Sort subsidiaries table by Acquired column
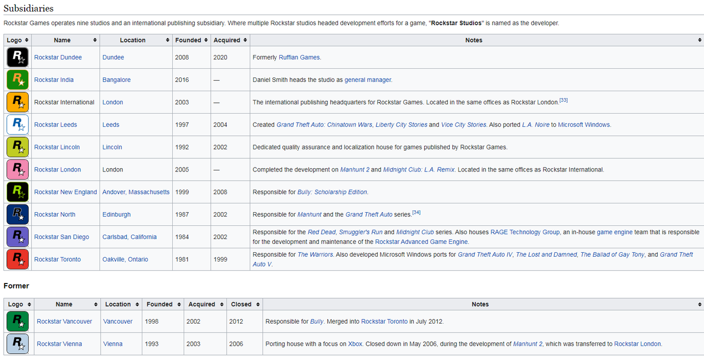Screen dimensions: 704x361 [230, 40]
